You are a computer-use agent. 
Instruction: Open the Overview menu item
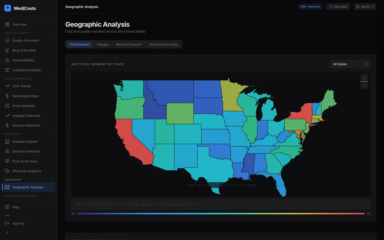tap(29, 24)
